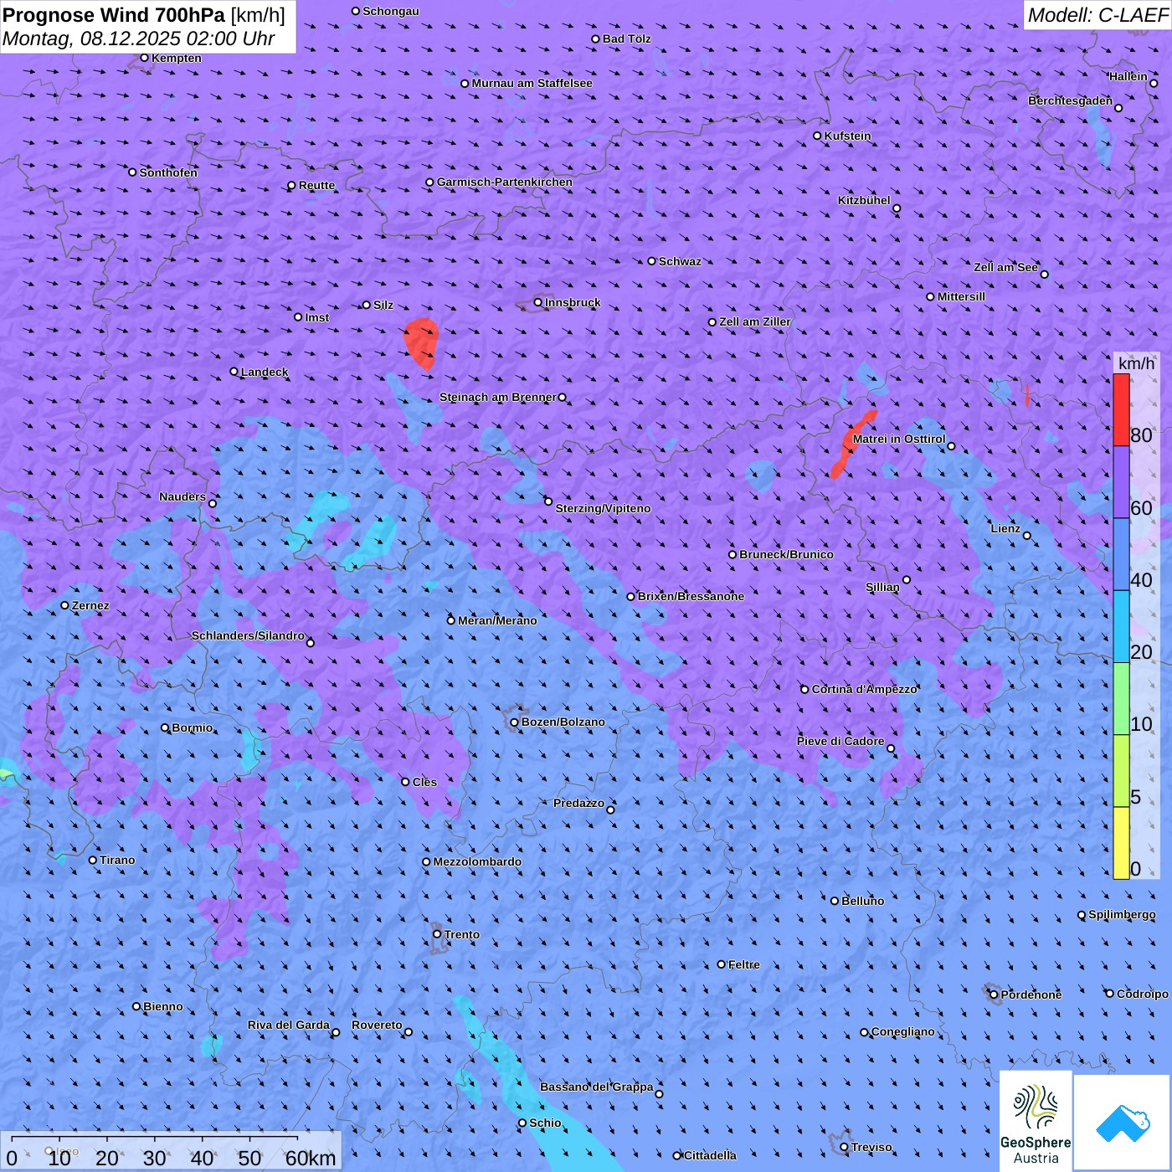Click the Pordenone marker dot
The image size is (1172, 1172).
point(995,995)
